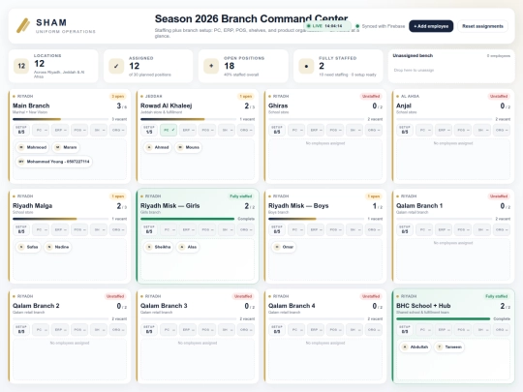Click the Unassigned bench drop area

point(451,71)
